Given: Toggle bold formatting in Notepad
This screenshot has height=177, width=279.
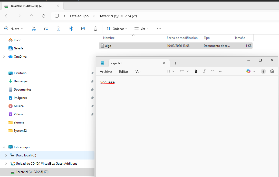Looking at the screenshot, I should coord(196,71).
